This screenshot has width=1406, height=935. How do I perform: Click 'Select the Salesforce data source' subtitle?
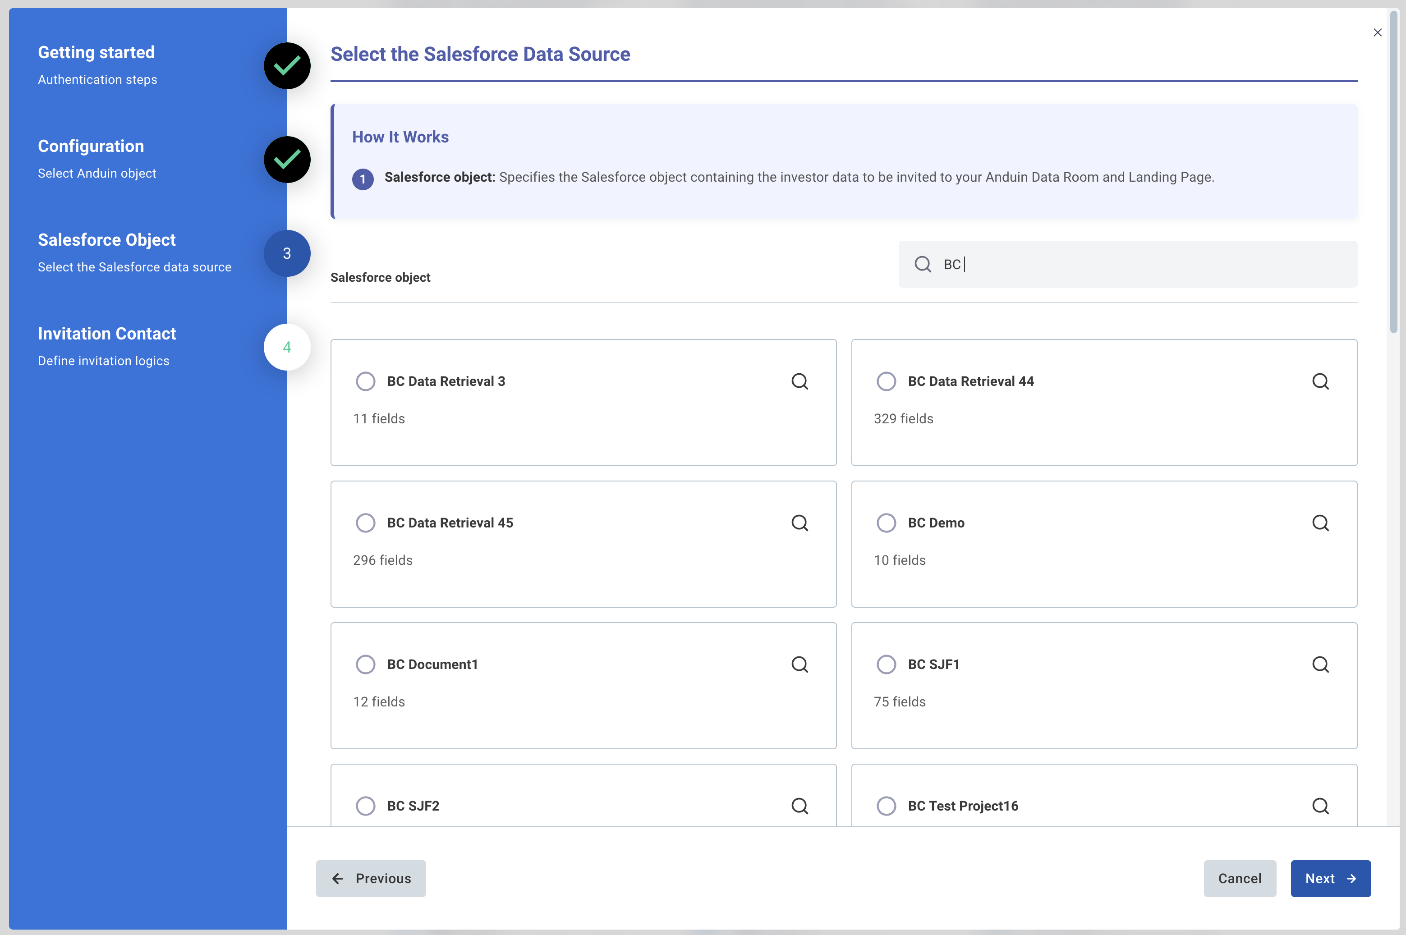(x=134, y=267)
